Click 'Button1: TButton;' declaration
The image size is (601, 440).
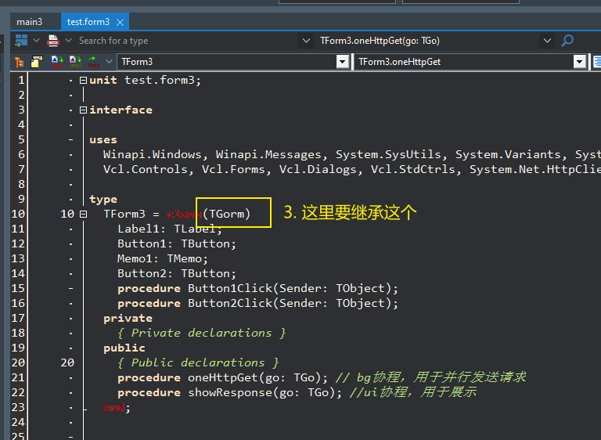(x=177, y=244)
